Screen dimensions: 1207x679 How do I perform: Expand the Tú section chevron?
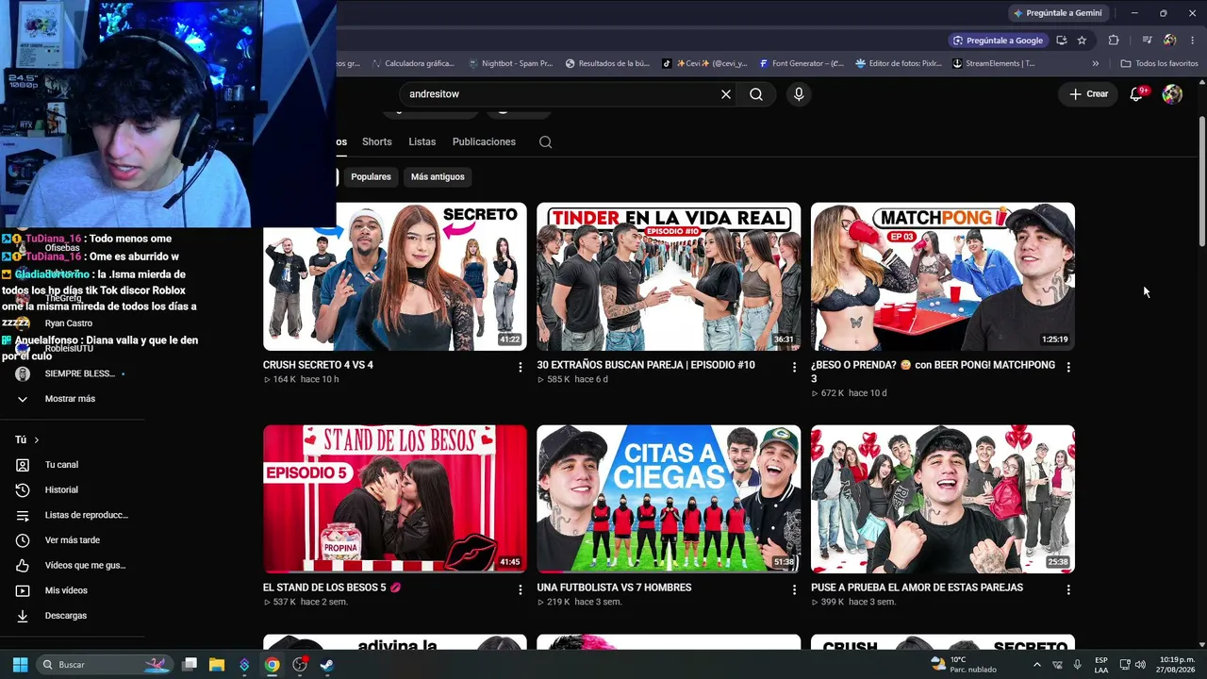(37, 440)
